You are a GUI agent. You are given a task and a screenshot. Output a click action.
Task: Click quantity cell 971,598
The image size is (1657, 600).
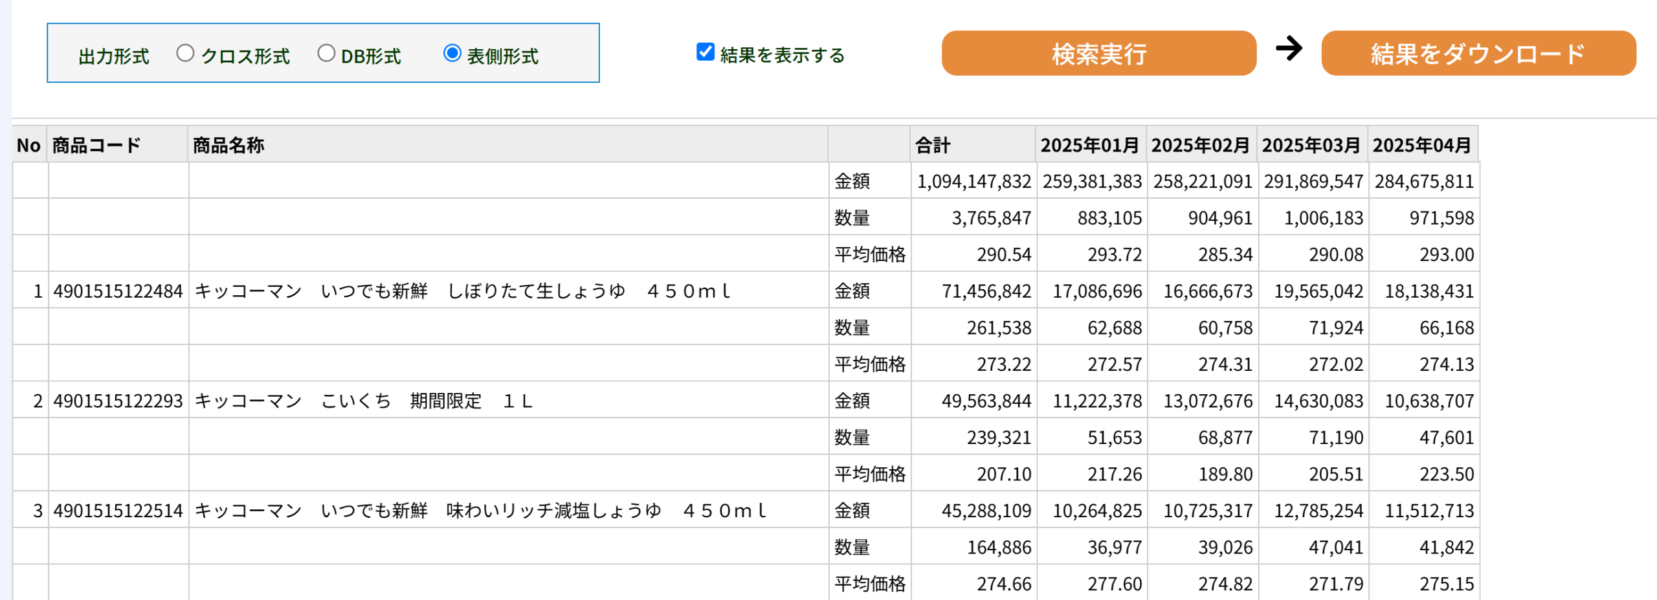point(1423,217)
